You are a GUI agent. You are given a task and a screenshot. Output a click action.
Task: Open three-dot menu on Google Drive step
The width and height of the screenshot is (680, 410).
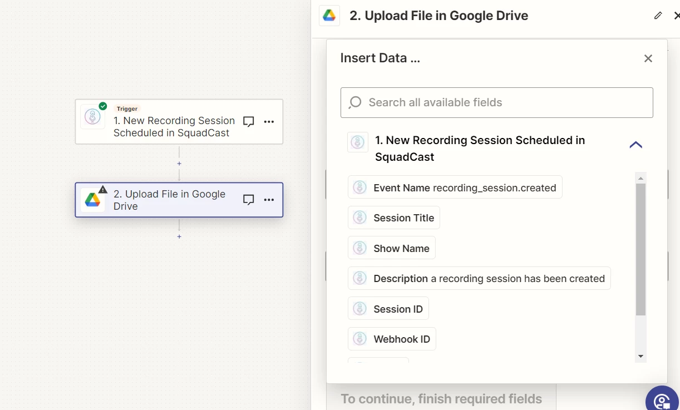(269, 200)
